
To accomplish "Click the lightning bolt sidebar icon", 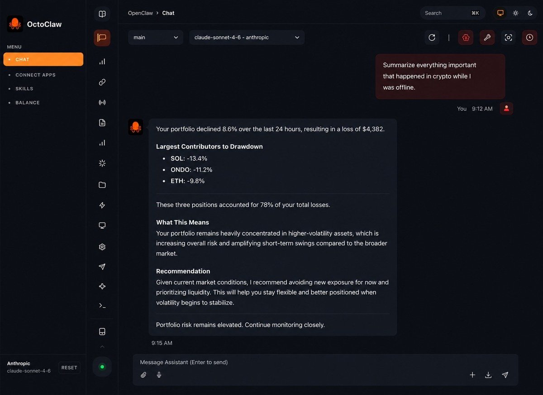I will (x=102, y=205).
